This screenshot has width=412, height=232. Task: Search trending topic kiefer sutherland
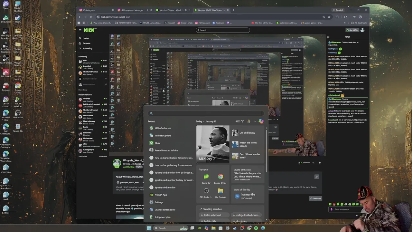tap(213, 215)
